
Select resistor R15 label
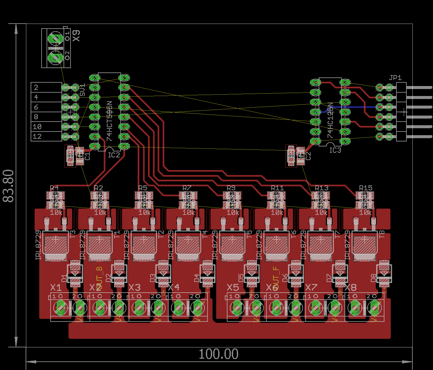366,188
